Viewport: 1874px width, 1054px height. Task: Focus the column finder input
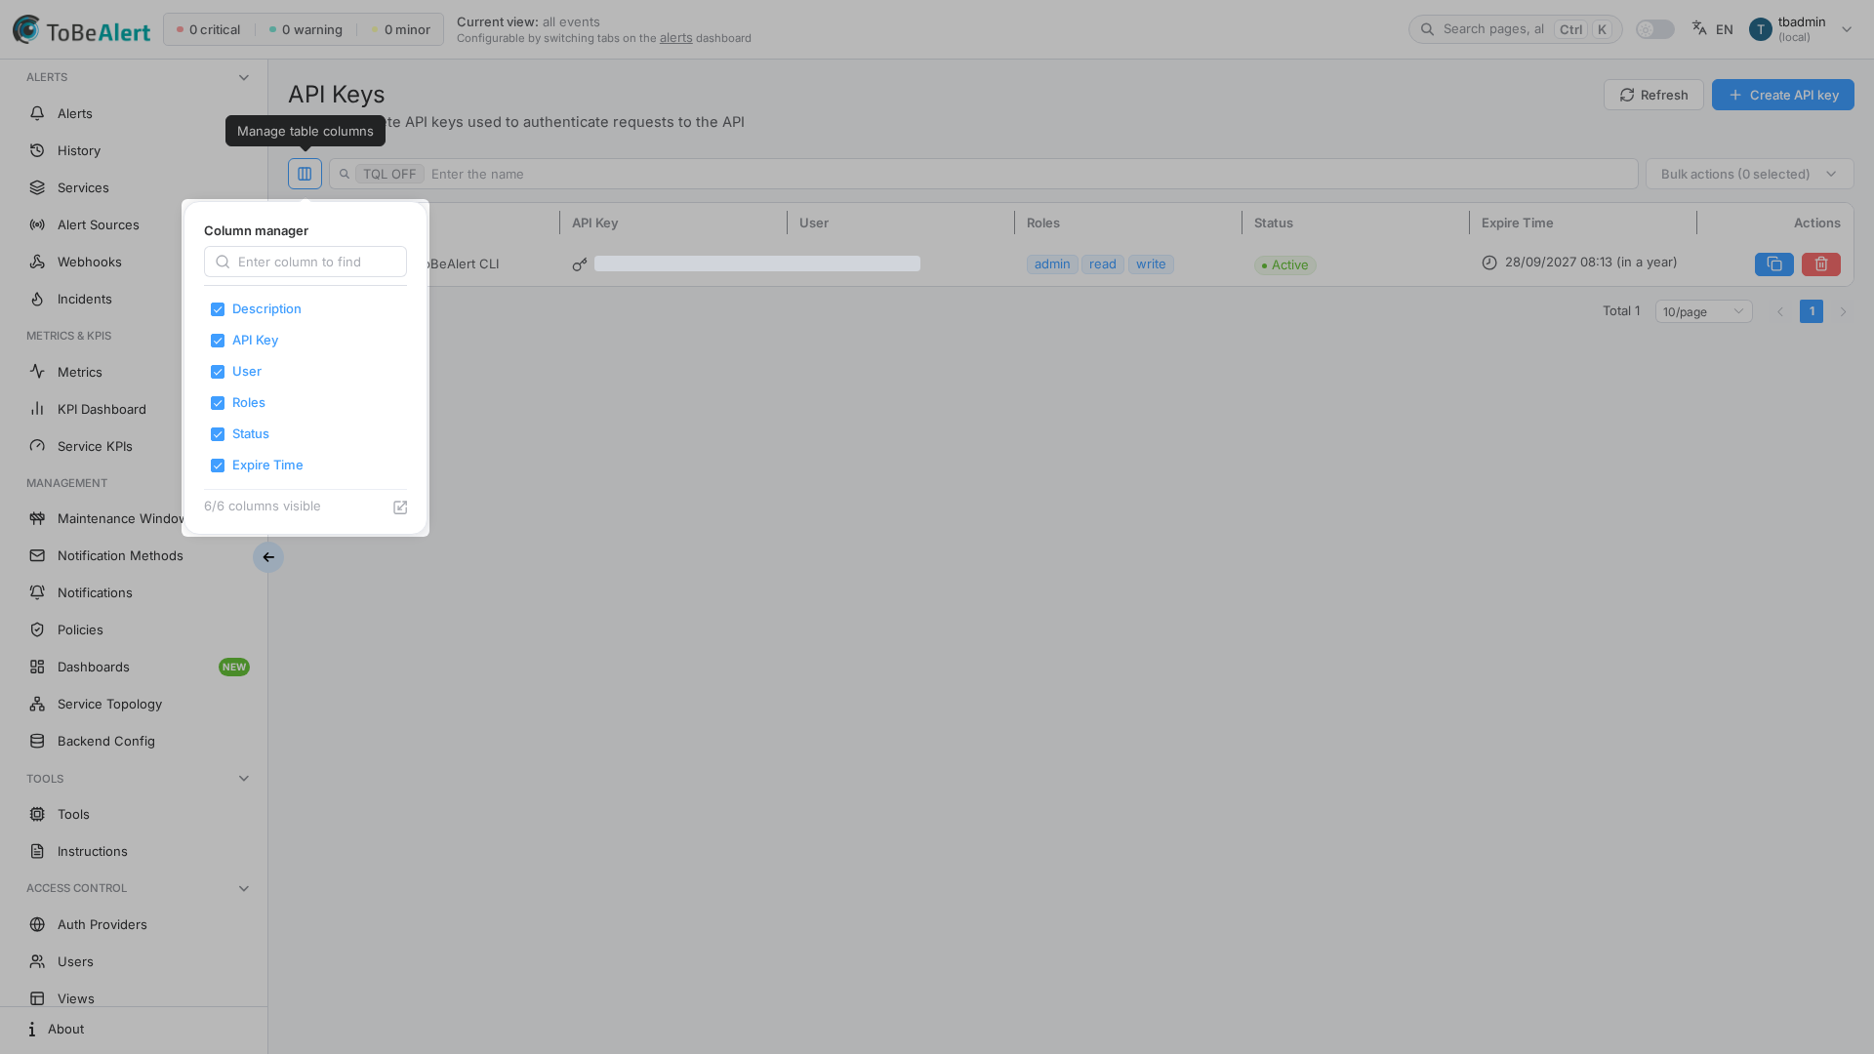point(306,262)
